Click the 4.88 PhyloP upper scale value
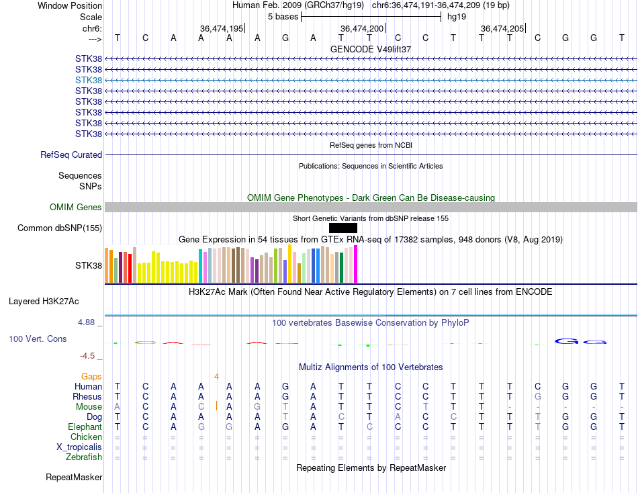 (86, 322)
